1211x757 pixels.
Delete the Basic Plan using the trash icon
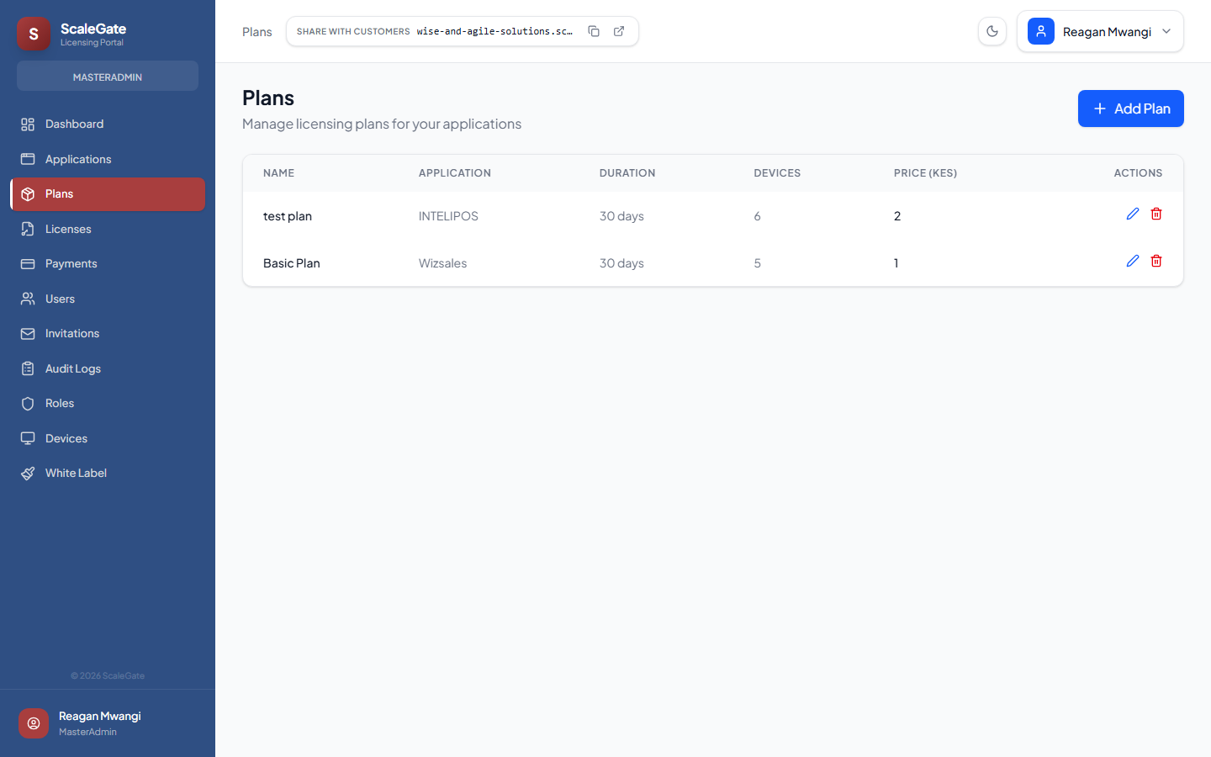point(1156,261)
